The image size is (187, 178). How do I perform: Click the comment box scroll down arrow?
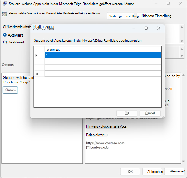click(x=182, y=41)
